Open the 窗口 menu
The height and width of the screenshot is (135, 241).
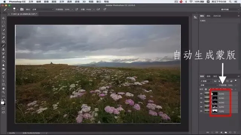click(99, 1)
